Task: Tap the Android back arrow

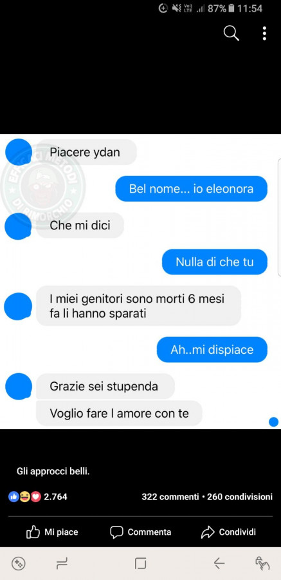Action: [219, 563]
